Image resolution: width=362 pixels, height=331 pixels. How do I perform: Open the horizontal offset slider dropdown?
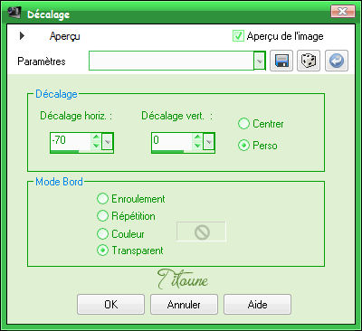pyautogui.click(x=108, y=141)
